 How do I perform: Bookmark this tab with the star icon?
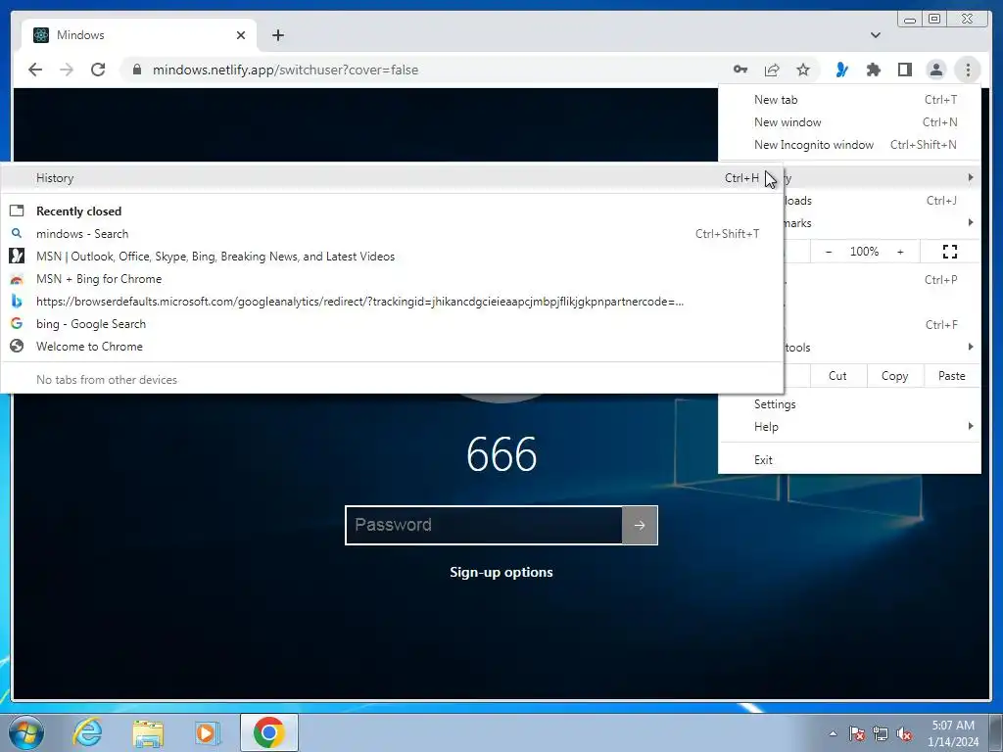[803, 70]
